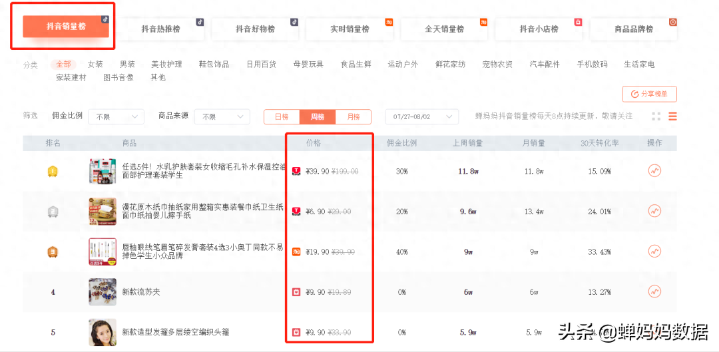Click shop icon in 新款流苏夹 row
The width and height of the screenshot is (719, 352).
coord(296,292)
